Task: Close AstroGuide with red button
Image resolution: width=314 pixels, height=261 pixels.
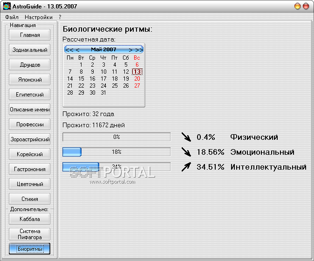Action: click(306, 6)
